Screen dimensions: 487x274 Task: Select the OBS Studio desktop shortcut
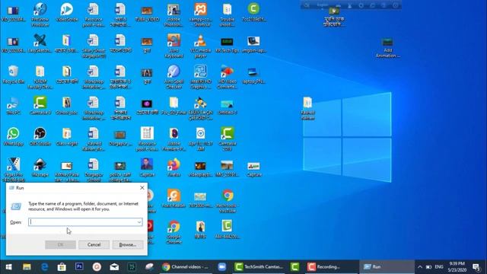click(x=40, y=137)
